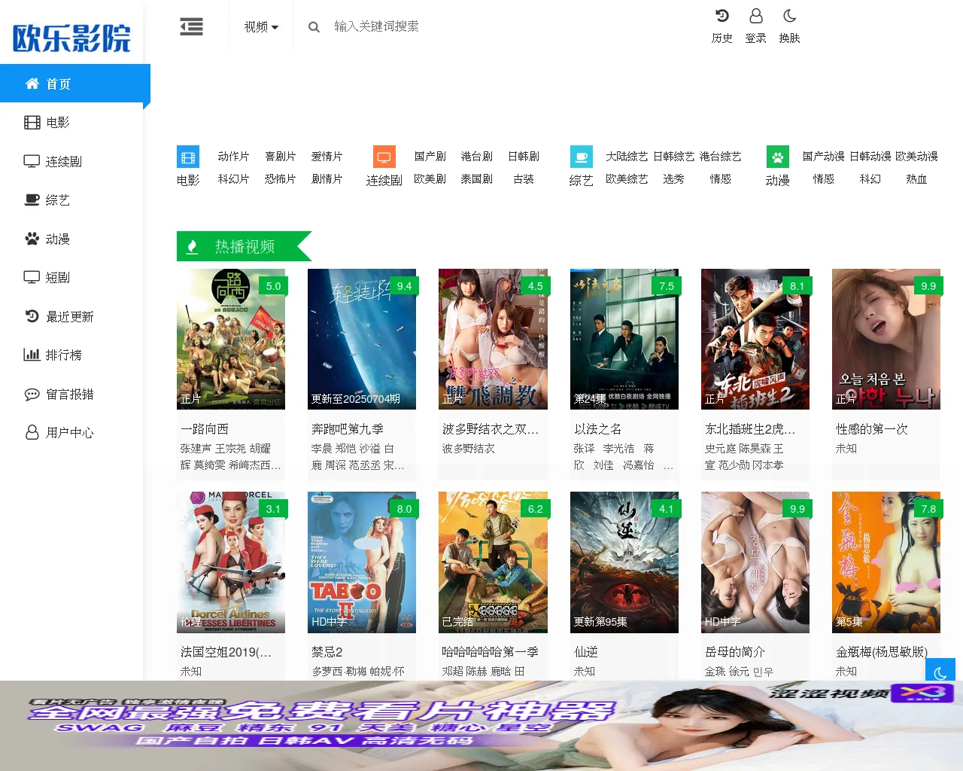
Task: Open 用户中心 in the sidebar
Action: coord(71,433)
